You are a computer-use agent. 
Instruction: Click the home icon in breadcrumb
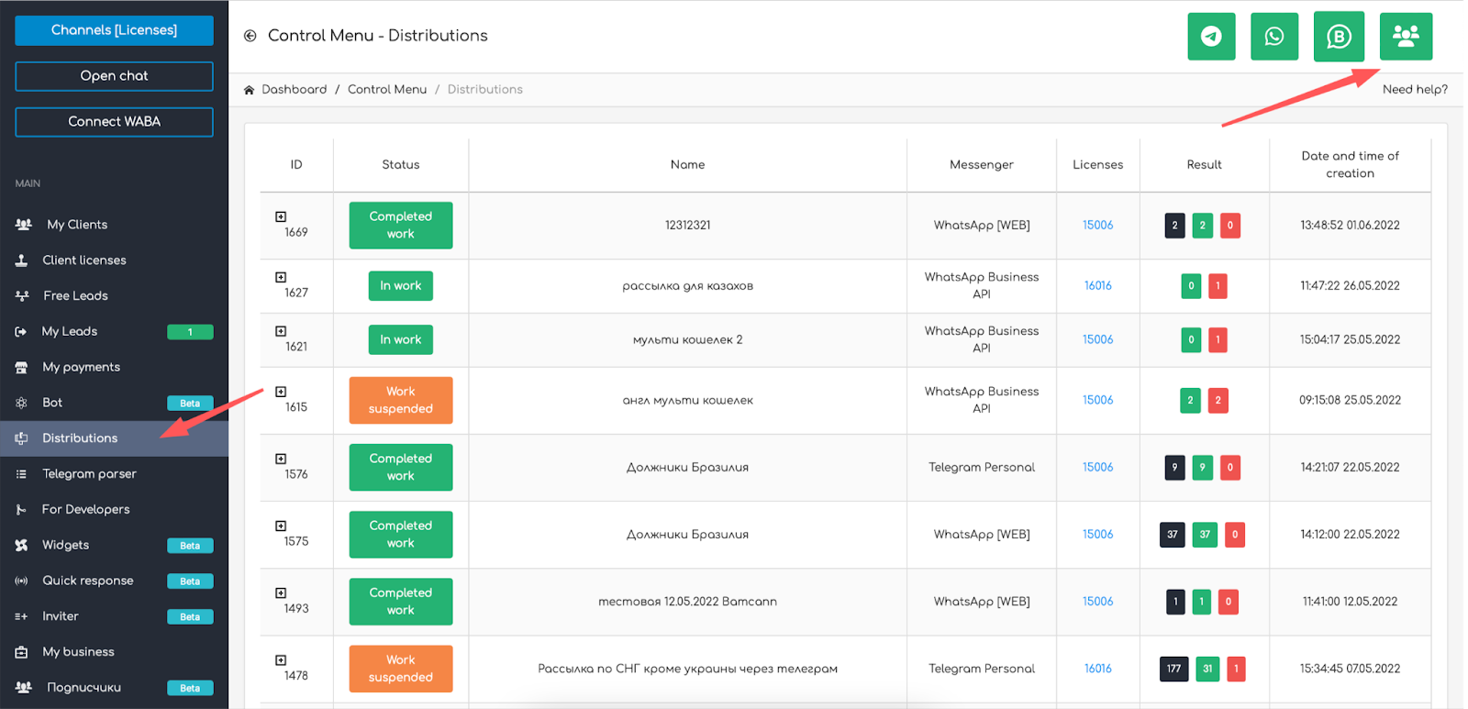[249, 90]
